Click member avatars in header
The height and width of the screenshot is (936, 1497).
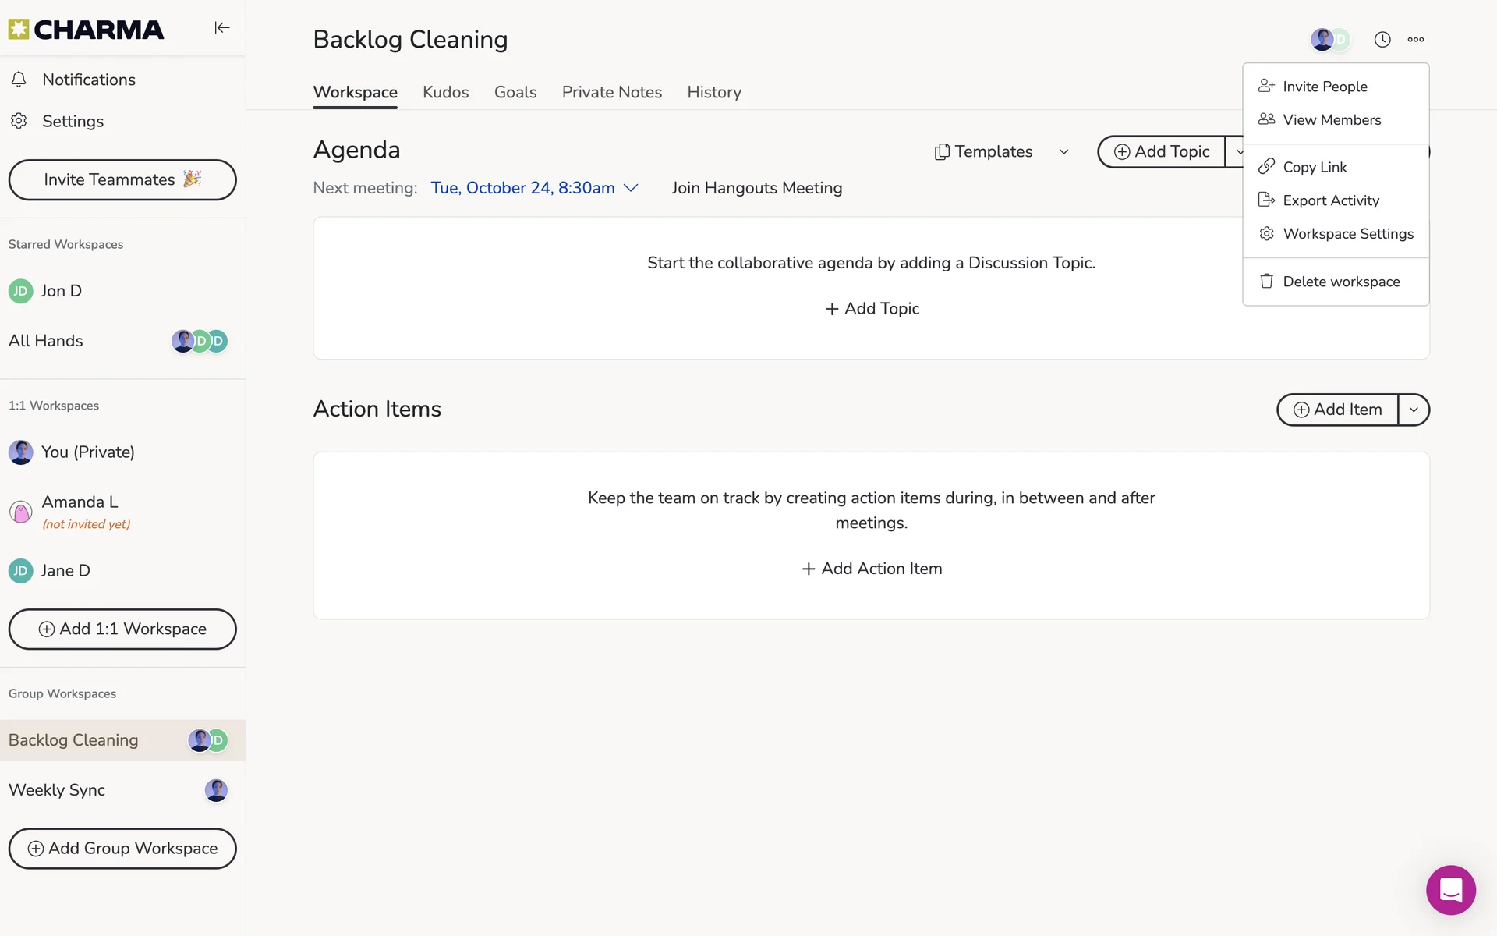(1329, 40)
